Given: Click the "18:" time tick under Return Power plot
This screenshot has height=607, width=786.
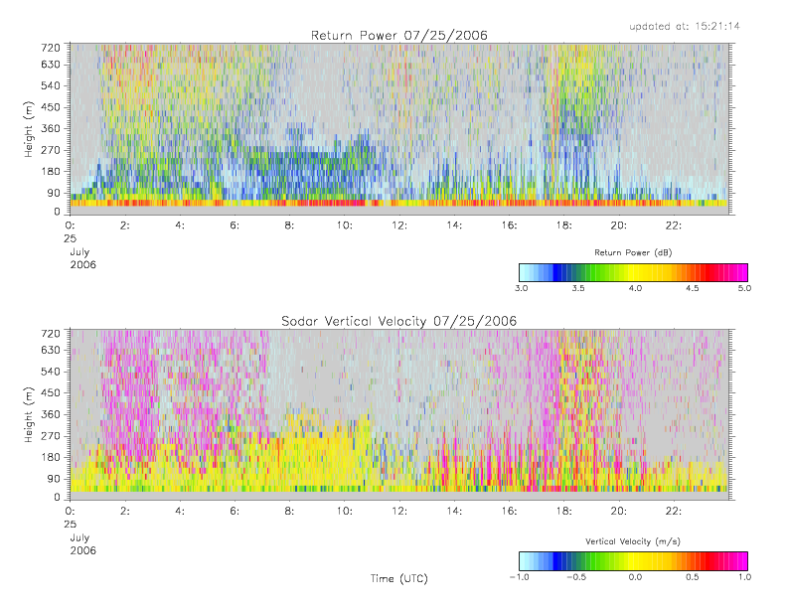Looking at the screenshot, I should (563, 226).
